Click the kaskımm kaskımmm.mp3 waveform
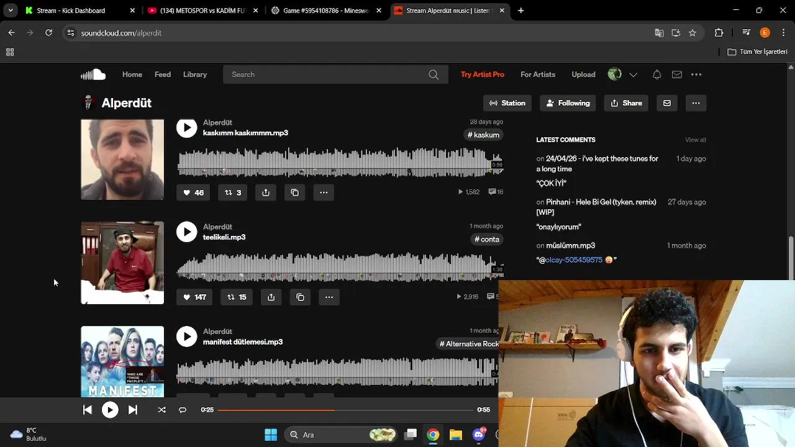795x447 pixels. point(340,163)
